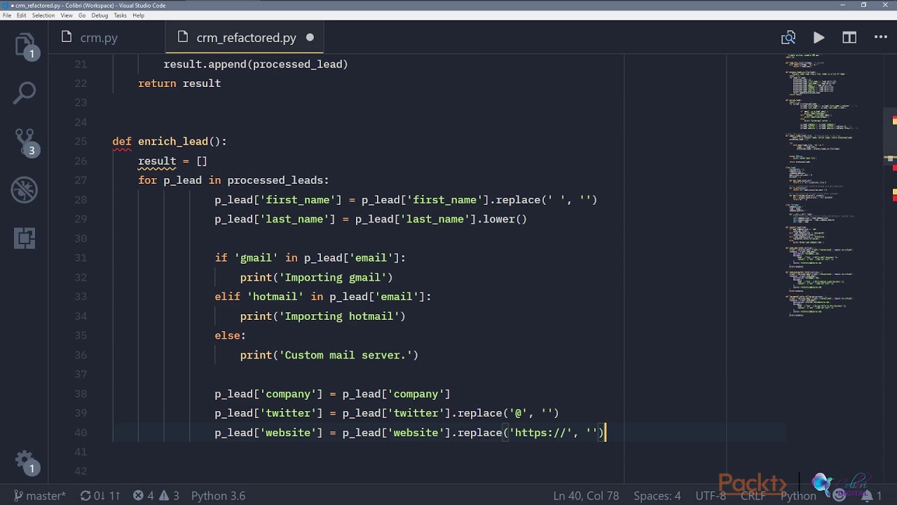Change language mode via Python
Viewport: 897px width, 505px height.
pos(798,496)
